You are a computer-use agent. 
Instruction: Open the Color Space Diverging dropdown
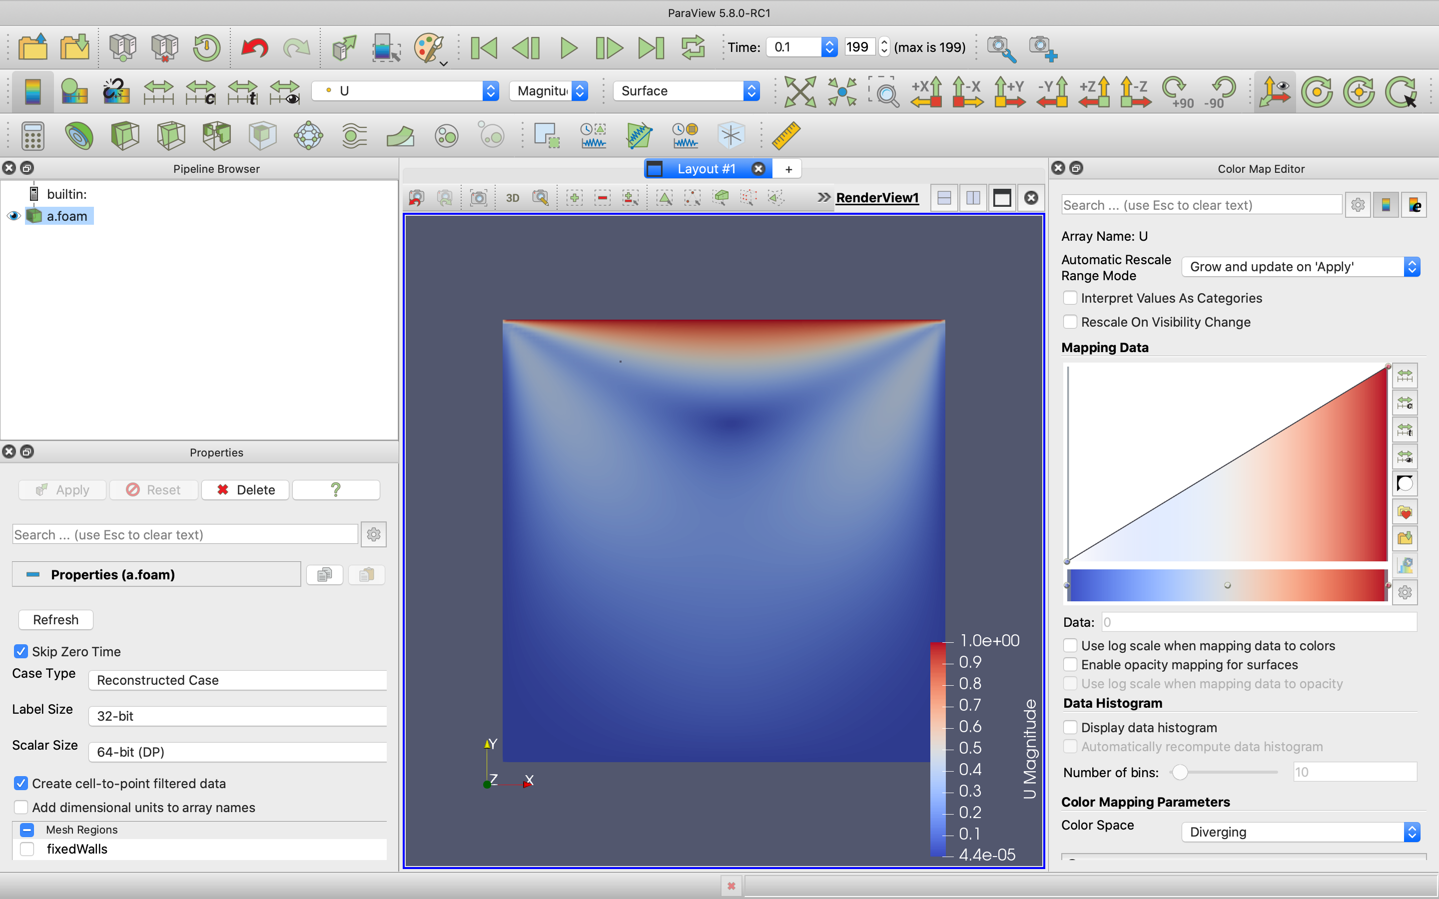pyautogui.click(x=1301, y=832)
